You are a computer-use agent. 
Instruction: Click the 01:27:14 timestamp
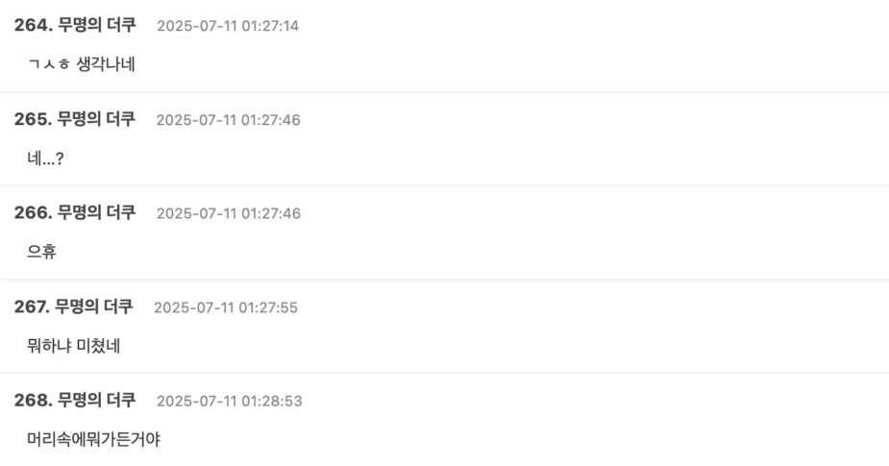coord(228,26)
